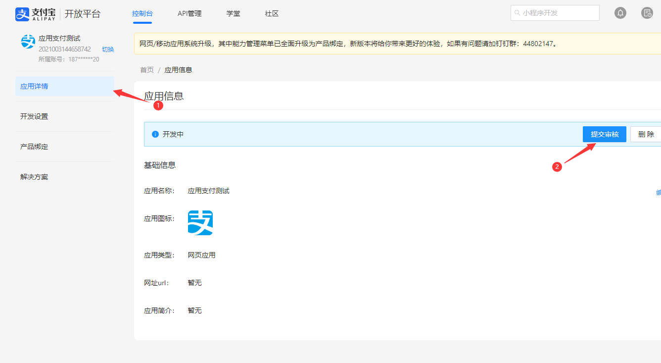Click the app avatar icon in sidebar
Image resolution: width=661 pixels, height=363 pixels.
tap(28, 42)
